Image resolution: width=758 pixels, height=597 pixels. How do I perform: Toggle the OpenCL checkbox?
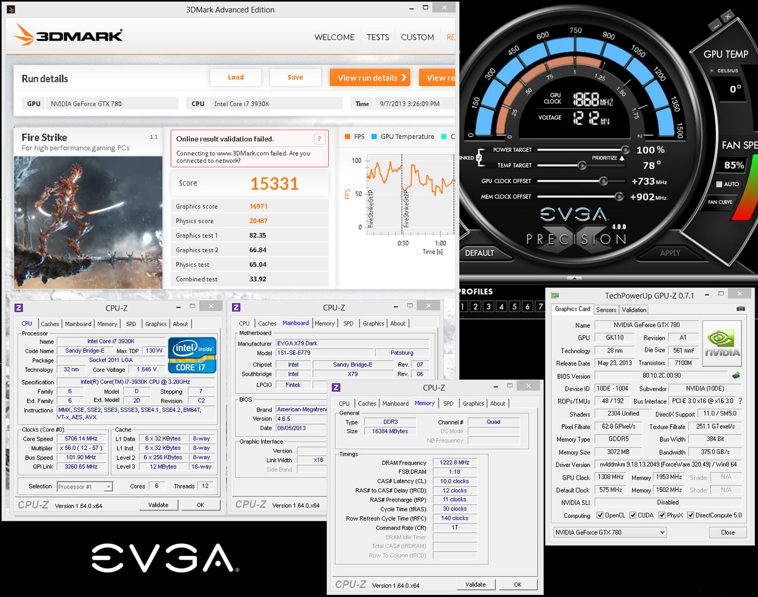point(600,515)
